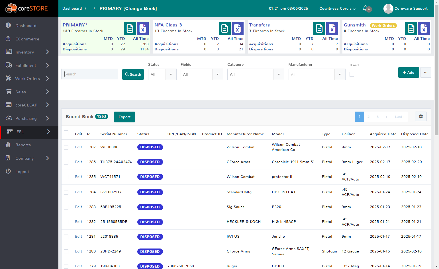Toggle the Used checkbox filter
Screen dimensions: 439x269
point(352,74)
